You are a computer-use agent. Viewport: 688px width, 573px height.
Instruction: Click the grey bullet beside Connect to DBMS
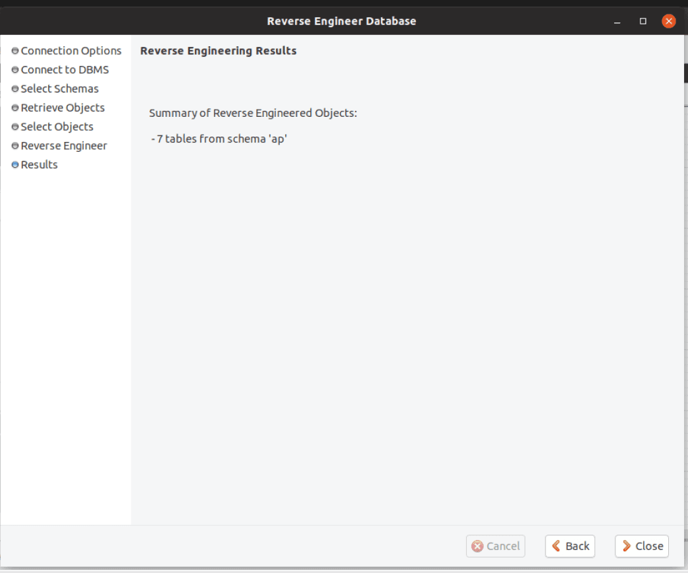coord(15,70)
